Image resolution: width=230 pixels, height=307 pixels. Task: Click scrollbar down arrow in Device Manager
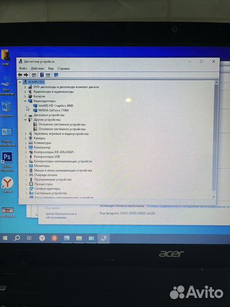coord(214,197)
